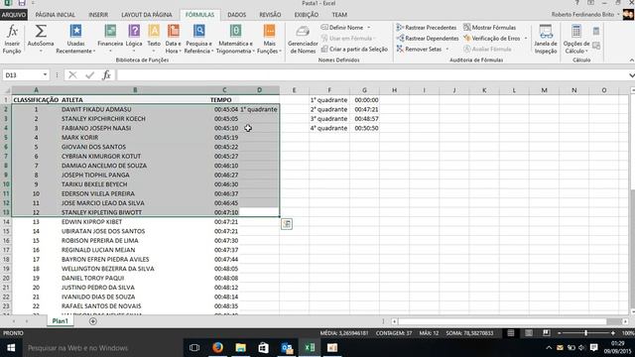
Task: Open Matemática e Trigonometria functions
Action: pos(235,39)
